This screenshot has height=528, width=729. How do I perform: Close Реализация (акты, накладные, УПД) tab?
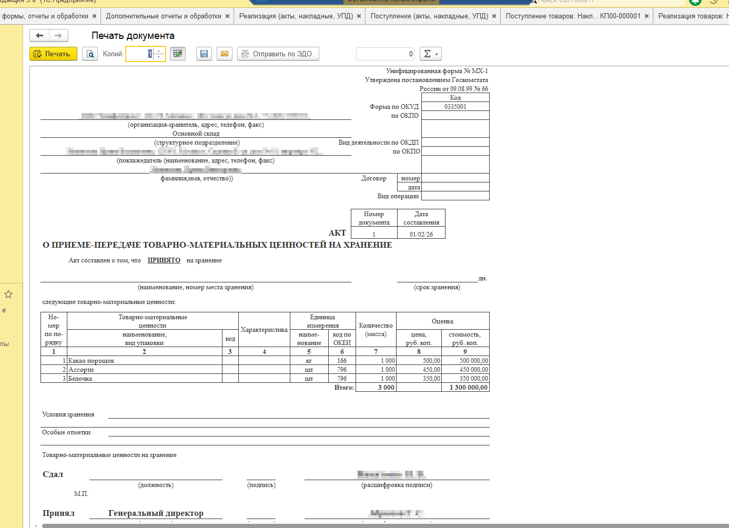359,16
